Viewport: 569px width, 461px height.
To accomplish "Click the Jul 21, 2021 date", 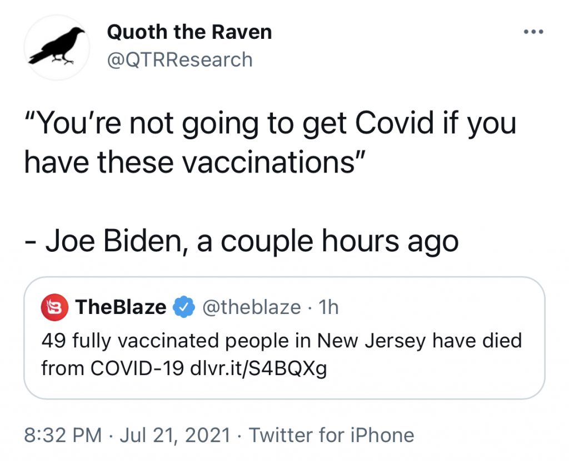I will click(174, 434).
